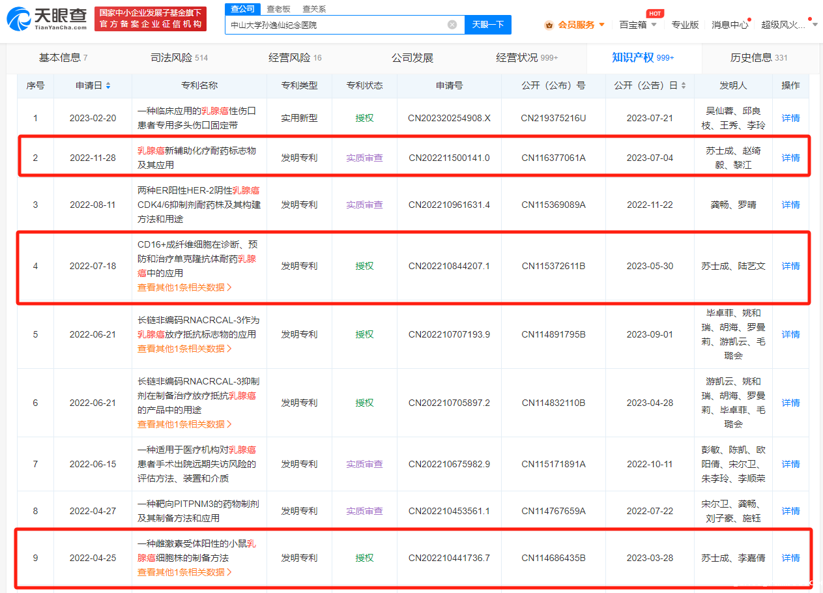Expand 查看其他1条相关数据 for the CD16+ patent
Image resolution: width=823 pixels, height=593 pixels.
click(184, 287)
